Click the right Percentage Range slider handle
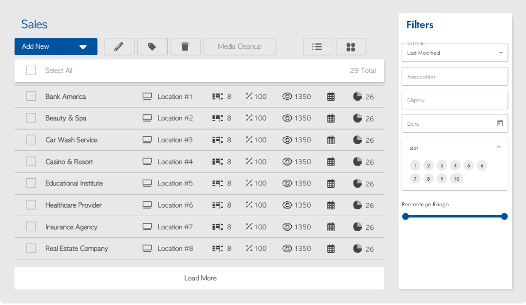The width and height of the screenshot is (526, 305). click(x=504, y=217)
